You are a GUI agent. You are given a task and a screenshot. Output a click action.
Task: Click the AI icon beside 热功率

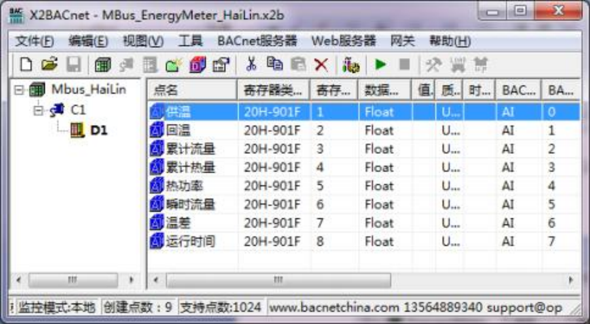[x=157, y=186]
